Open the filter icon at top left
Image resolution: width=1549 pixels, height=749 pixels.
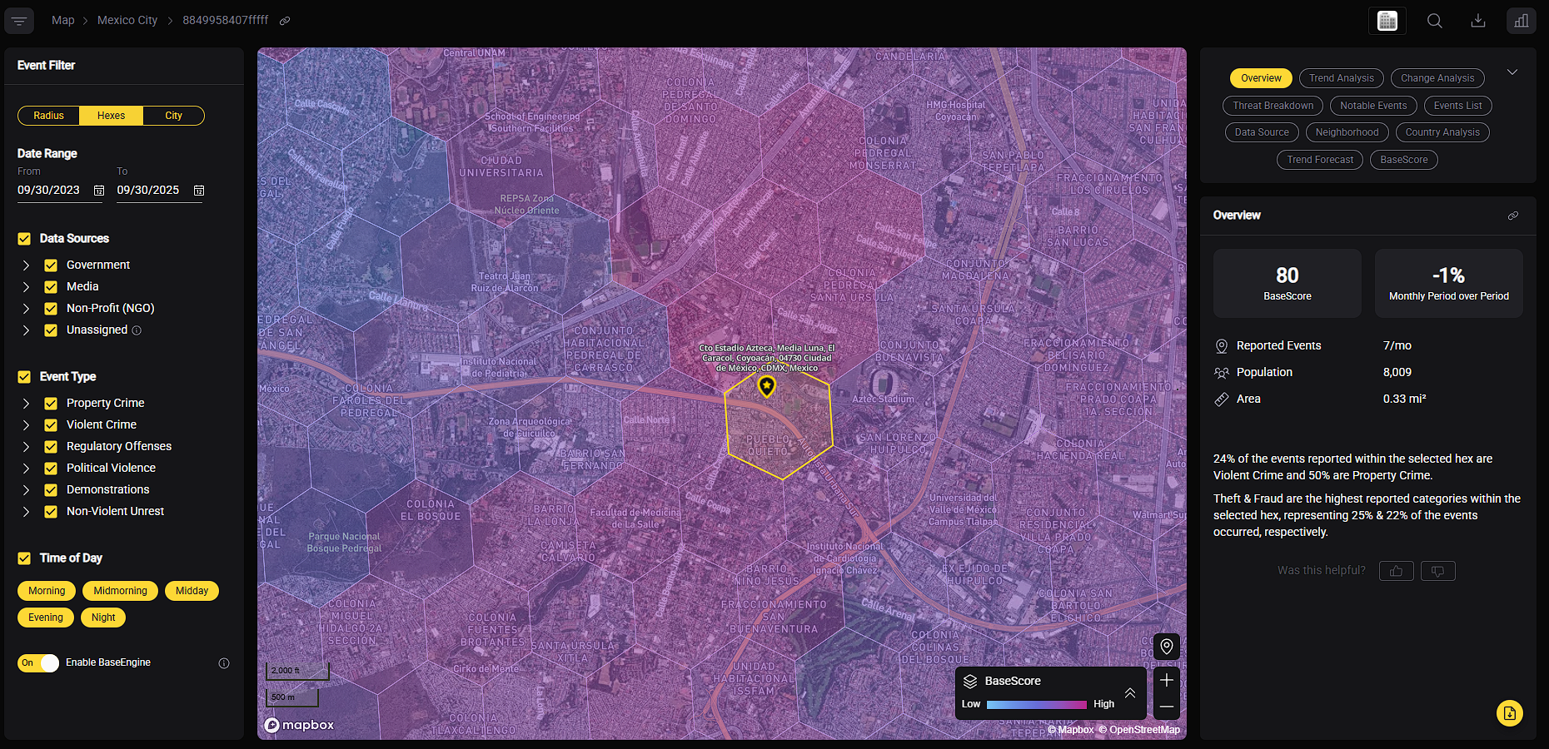pyautogui.click(x=19, y=21)
